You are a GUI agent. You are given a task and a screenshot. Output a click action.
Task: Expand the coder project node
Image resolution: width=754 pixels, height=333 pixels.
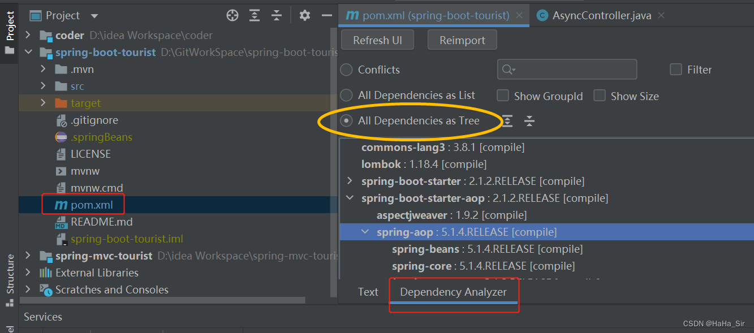pos(28,35)
